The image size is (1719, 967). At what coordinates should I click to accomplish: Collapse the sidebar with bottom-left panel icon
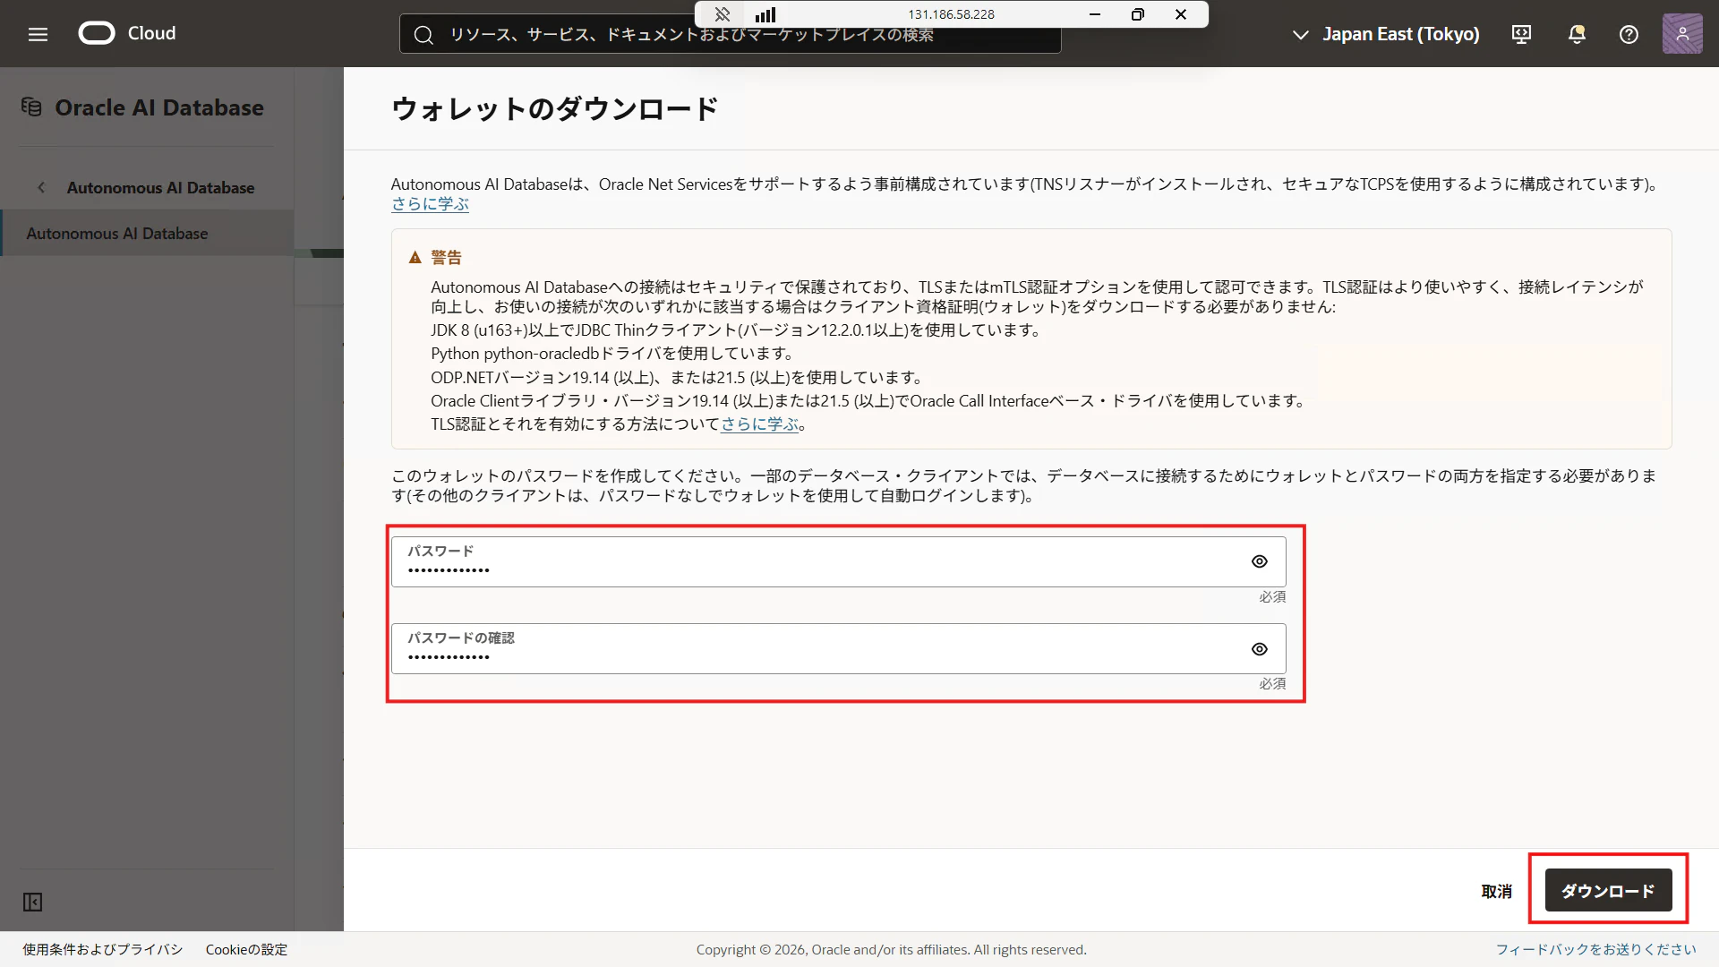(32, 902)
